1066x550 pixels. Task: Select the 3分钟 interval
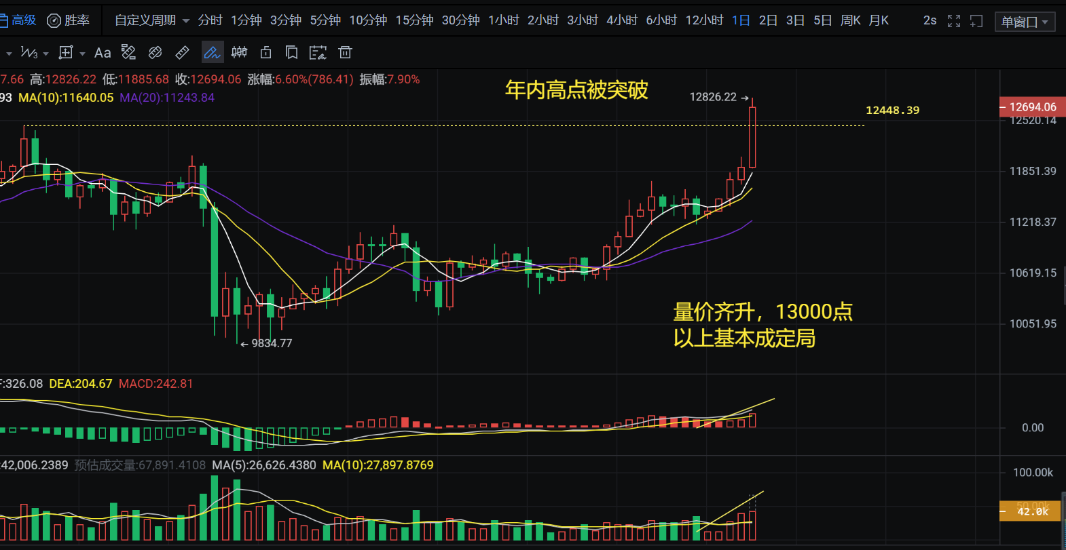(285, 20)
